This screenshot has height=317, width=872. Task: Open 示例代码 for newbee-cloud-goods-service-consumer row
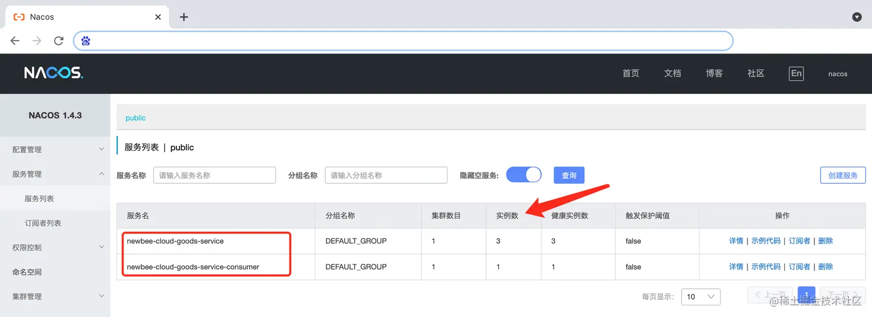coord(766,267)
